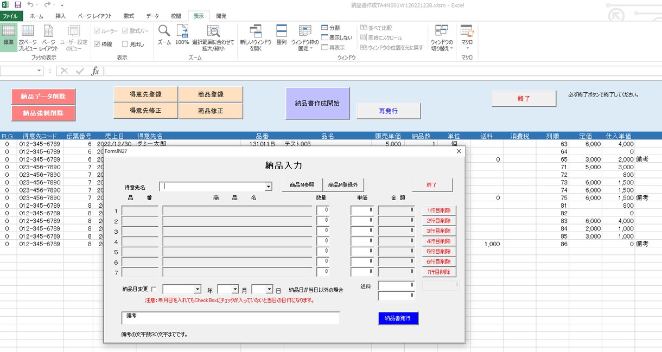Click 商品M登録外 in the form
Viewport: 662px width, 352px height.
tap(343, 185)
